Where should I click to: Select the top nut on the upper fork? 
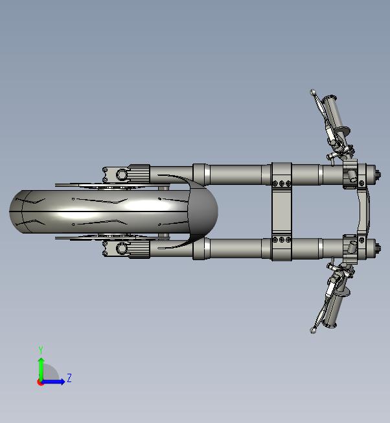pyautogui.click(x=378, y=175)
